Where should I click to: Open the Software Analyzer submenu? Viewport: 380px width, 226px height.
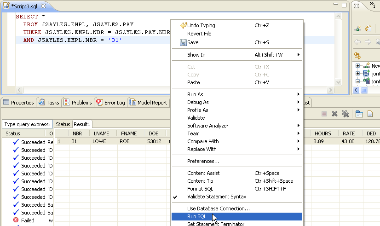tap(237, 126)
